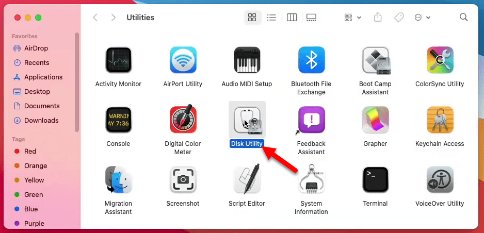The width and height of the screenshot is (484, 233).
Task: Select the Activity Monitor icon
Action: click(x=118, y=60)
